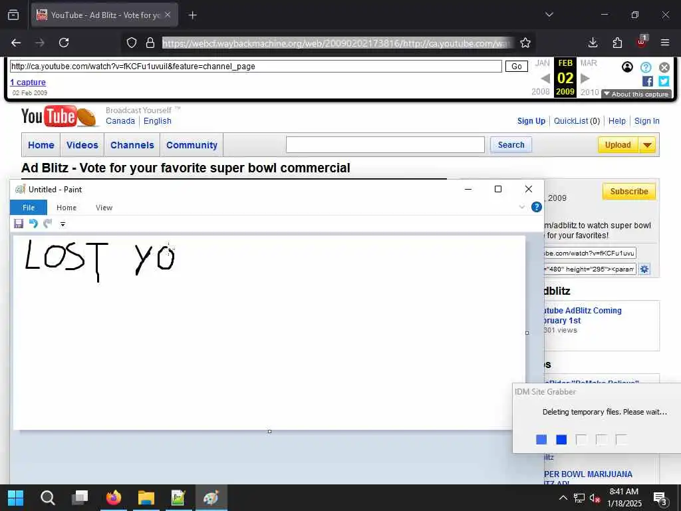Open the 1 capture link

28,82
